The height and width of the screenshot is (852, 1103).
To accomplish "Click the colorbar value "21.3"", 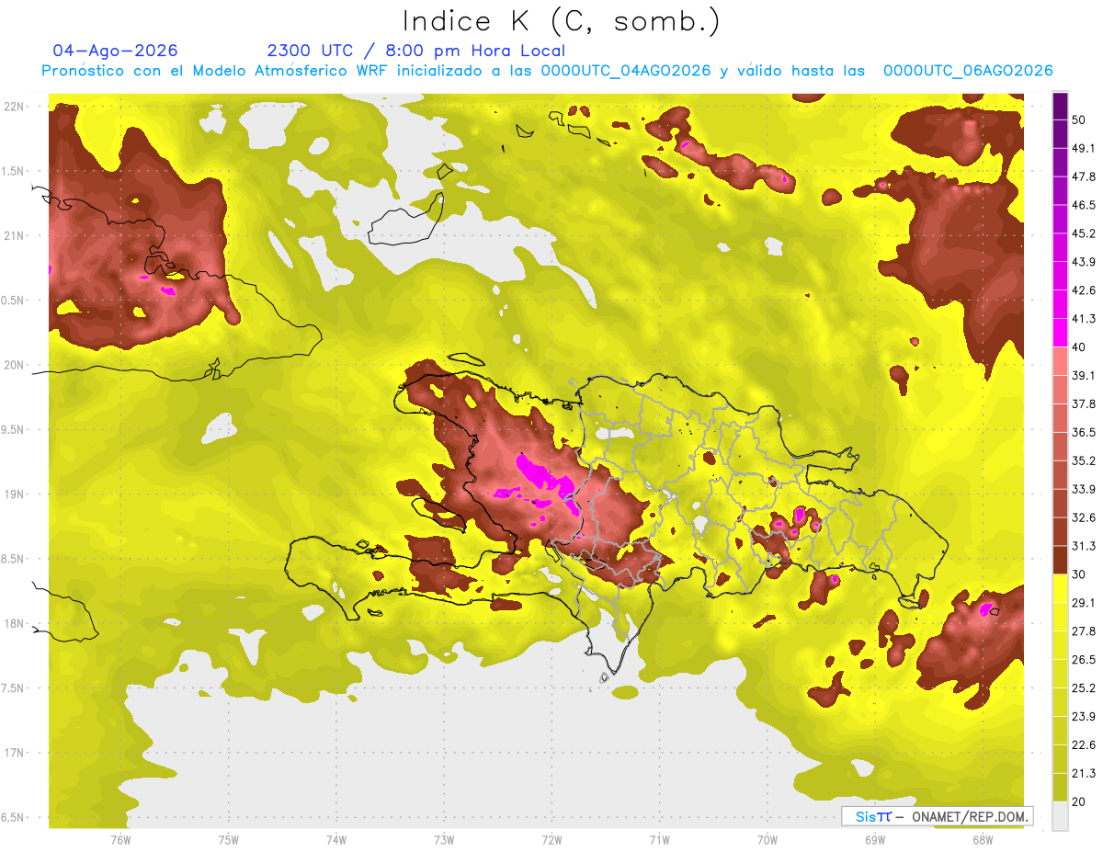I will (x=1084, y=773).
